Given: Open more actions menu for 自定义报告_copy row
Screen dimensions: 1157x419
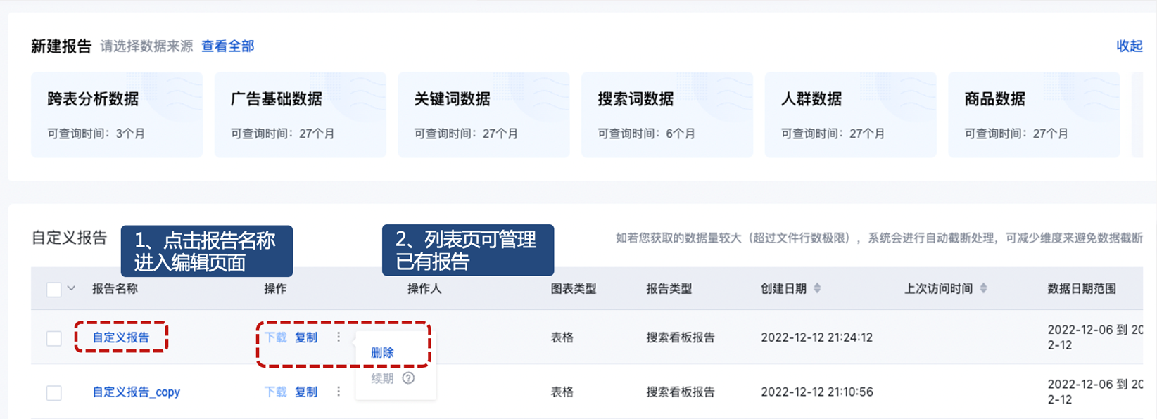Looking at the screenshot, I should 339,392.
